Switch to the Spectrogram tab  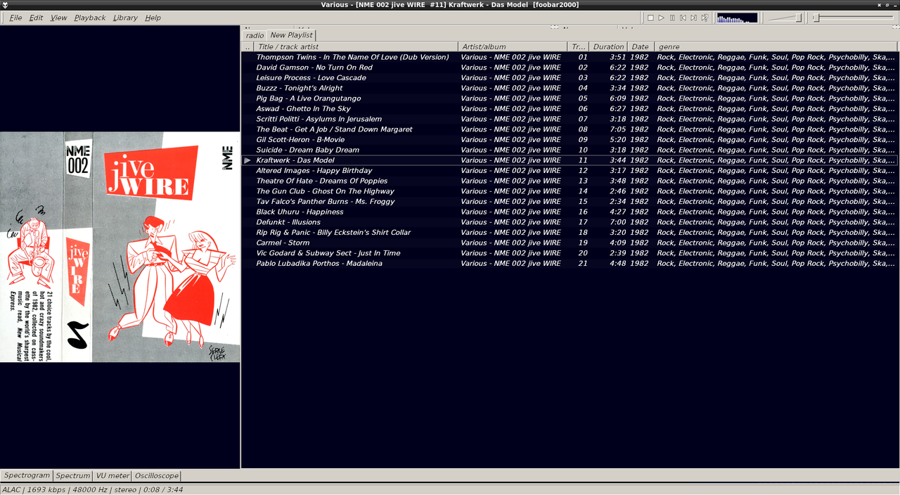pyautogui.click(x=27, y=476)
